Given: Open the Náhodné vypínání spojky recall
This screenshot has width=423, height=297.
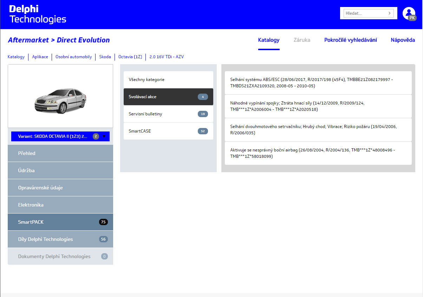Looking at the screenshot, I should 318,106.
